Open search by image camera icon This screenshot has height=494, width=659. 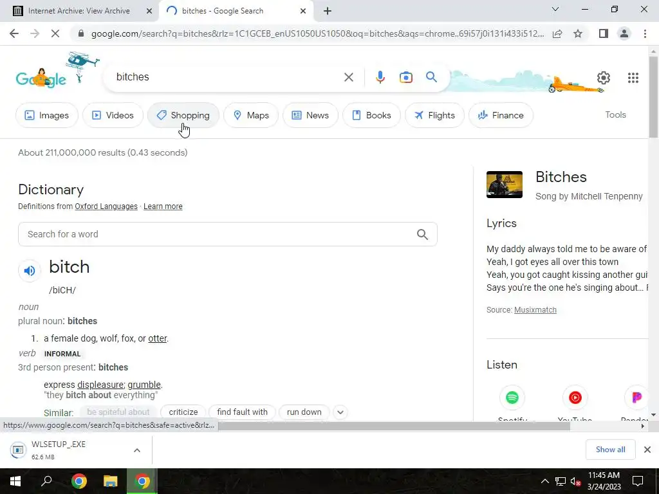coord(405,77)
